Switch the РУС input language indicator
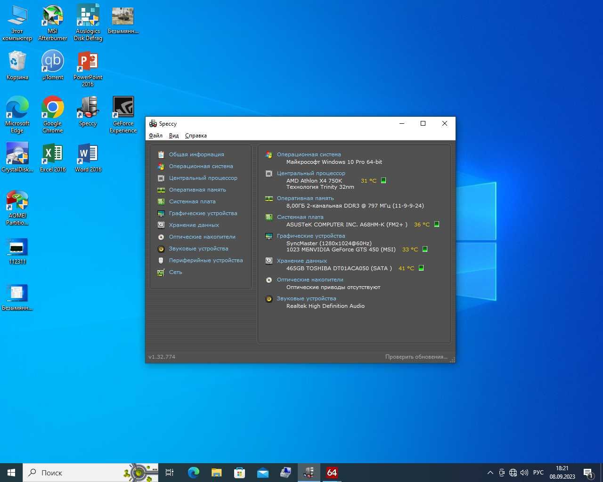The height and width of the screenshot is (482, 603). tap(538, 473)
